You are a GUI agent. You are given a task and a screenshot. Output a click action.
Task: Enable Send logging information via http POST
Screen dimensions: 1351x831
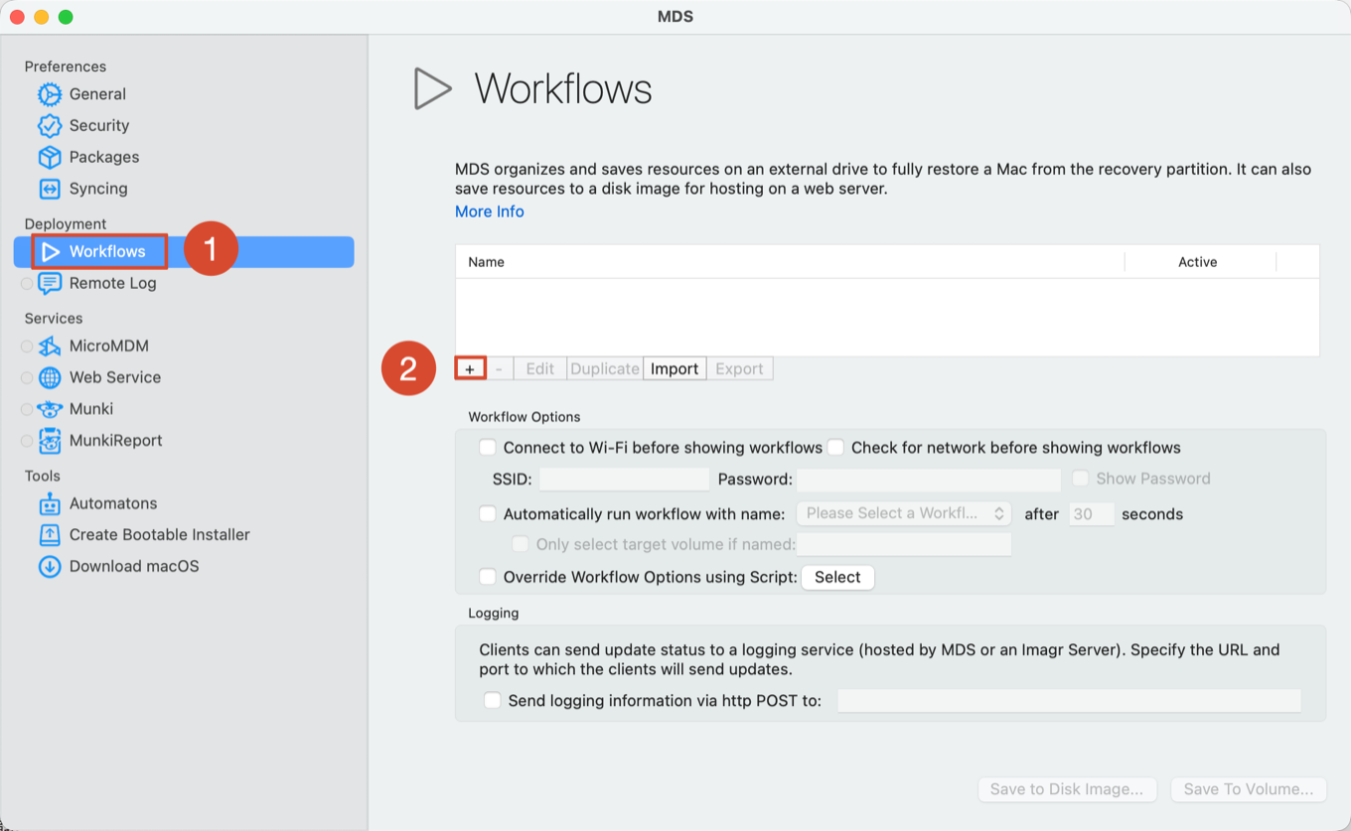pos(493,701)
